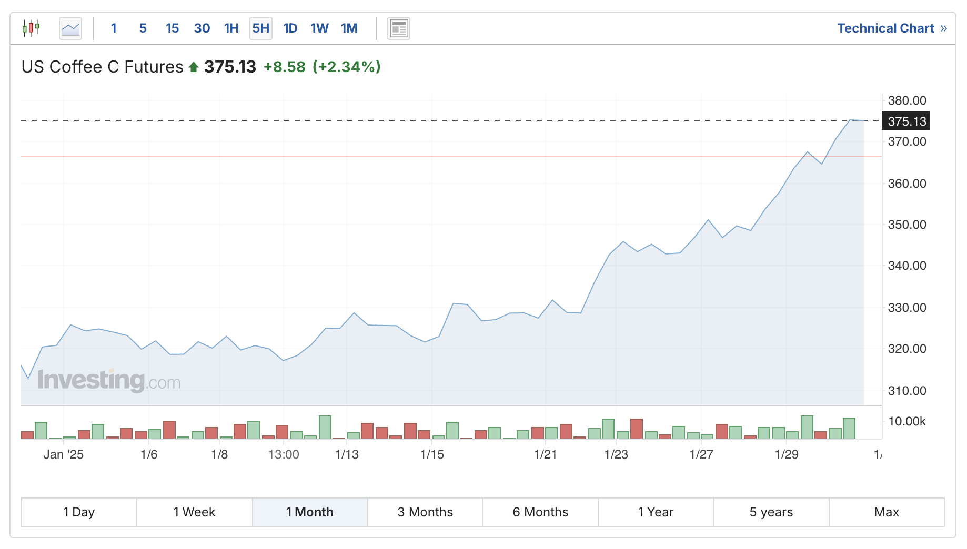This screenshot has height=549, width=967.
Task: Choose the 1M interval option
Action: click(349, 28)
